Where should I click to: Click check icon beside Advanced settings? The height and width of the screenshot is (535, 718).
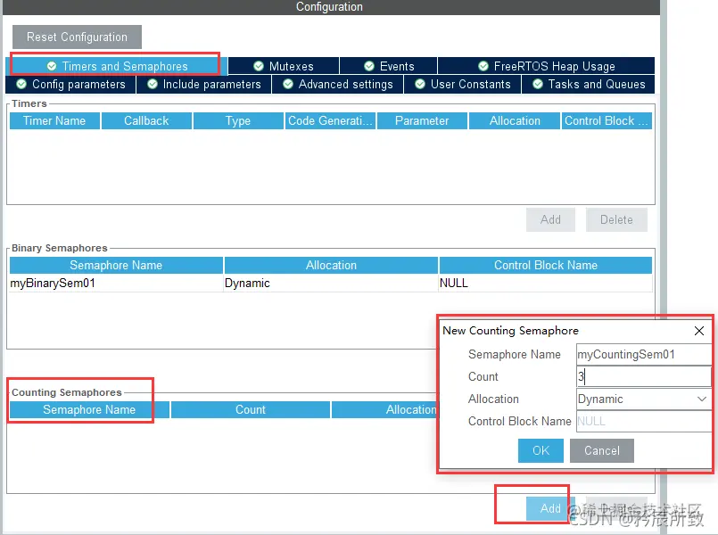point(288,84)
